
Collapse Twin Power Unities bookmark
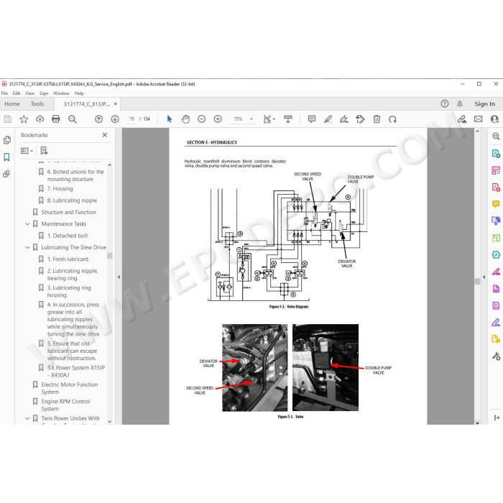(x=27, y=418)
